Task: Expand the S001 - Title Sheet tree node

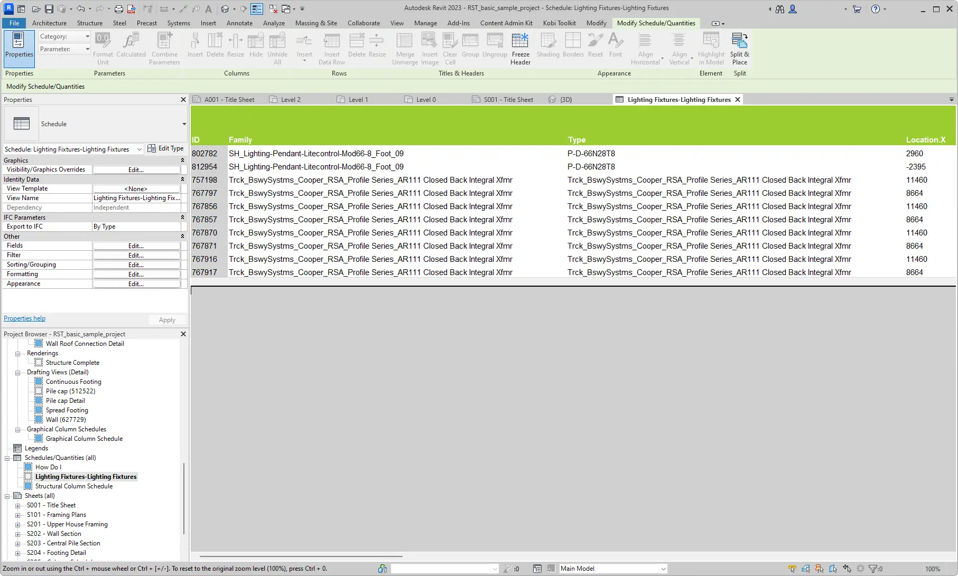Action: (x=17, y=505)
